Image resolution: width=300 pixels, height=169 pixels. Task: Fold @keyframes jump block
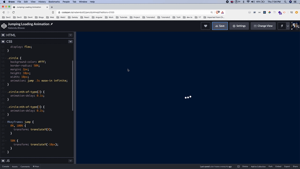[6, 122]
